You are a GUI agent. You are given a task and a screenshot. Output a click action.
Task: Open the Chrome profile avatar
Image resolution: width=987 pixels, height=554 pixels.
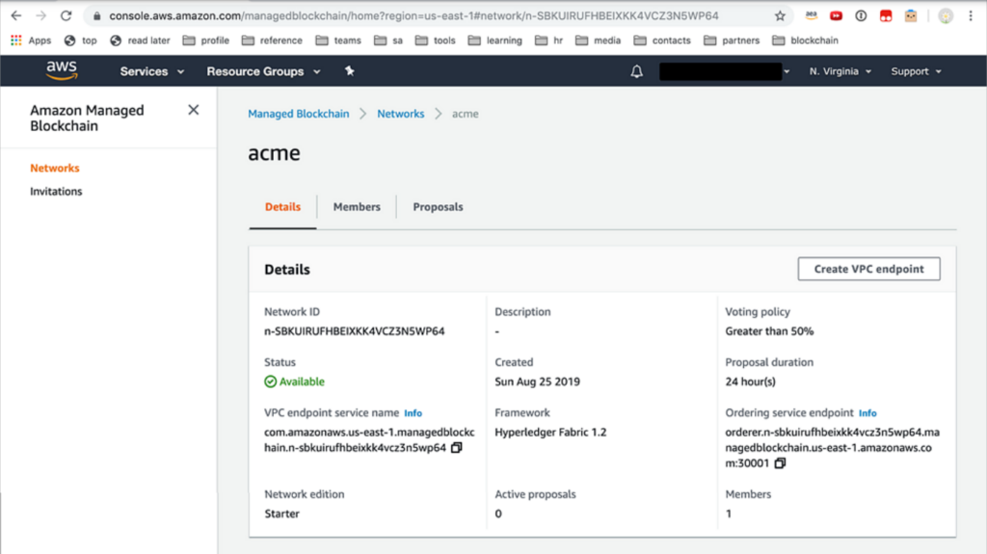[x=946, y=15]
